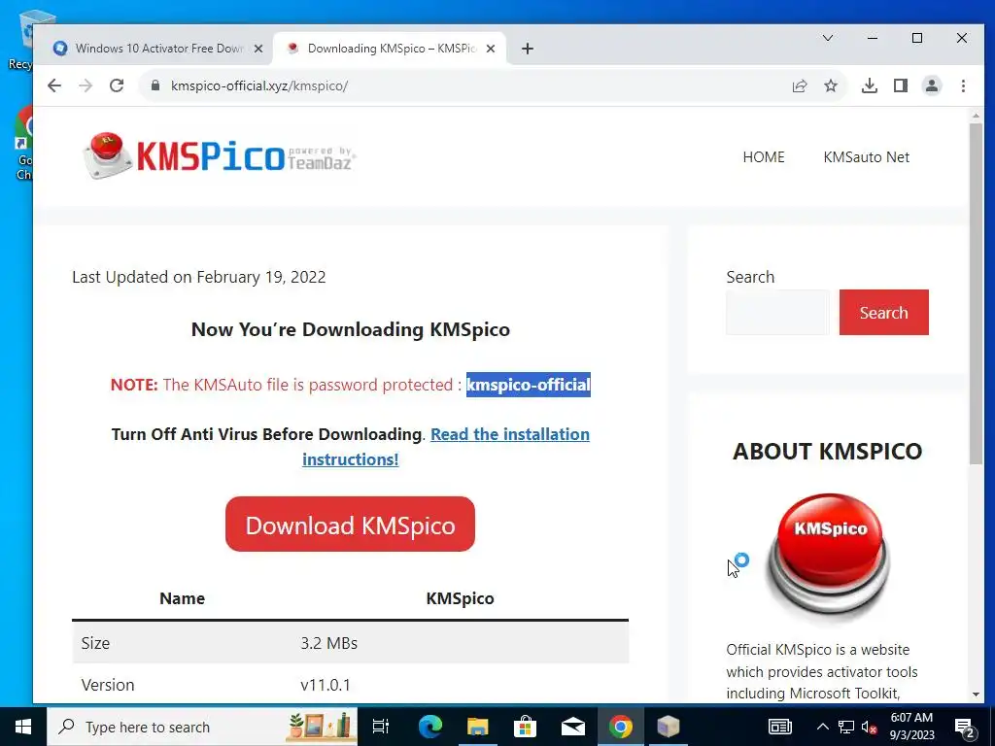Click the forward navigation arrow

click(86, 85)
